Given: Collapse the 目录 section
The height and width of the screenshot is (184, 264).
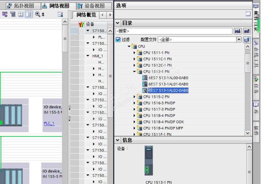Looking at the screenshot, I should point(118,23).
